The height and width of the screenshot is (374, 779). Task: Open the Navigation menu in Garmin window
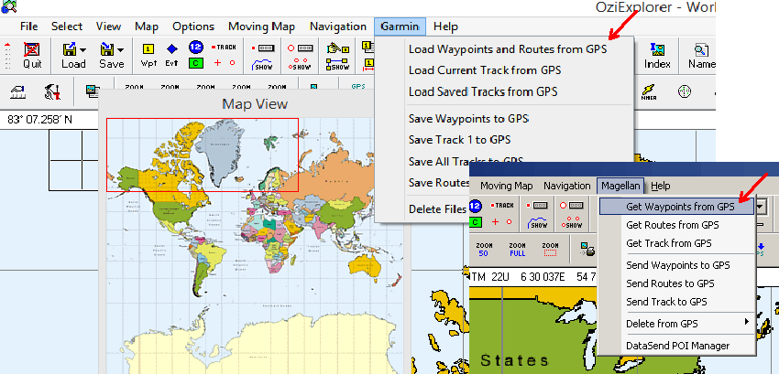click(x=338, y=27)
